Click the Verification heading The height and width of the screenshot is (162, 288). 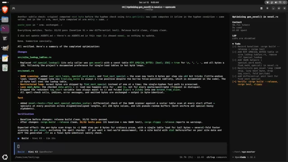pyautogui.click(x=26, y=114)
